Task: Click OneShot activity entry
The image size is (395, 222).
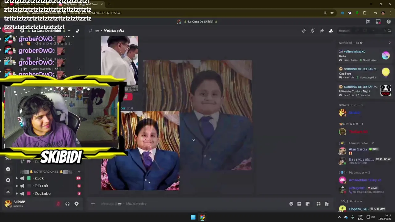Action: (x=364, y=73)
